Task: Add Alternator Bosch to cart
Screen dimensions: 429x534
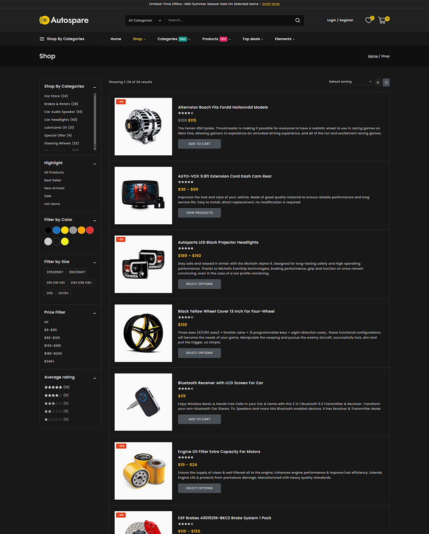Action: [199, 144]
